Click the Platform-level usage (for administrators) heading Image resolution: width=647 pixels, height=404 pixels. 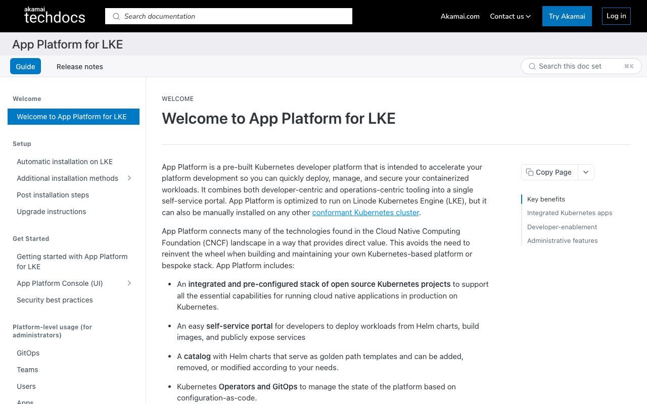click(53, 331)
